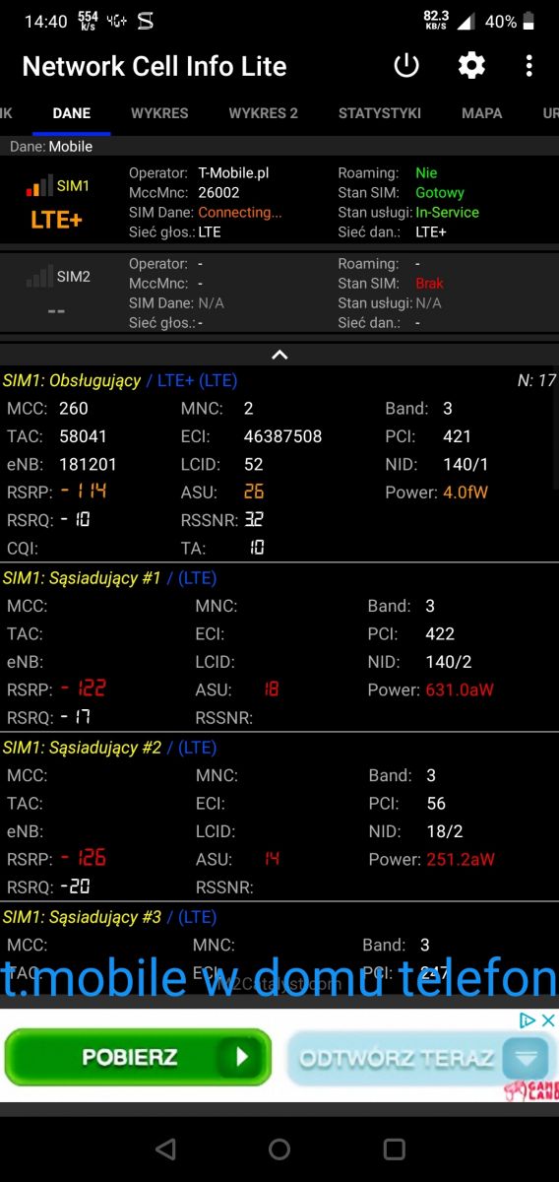
Task: Tap the SIM2 signal bars icon
Action: 39,277
